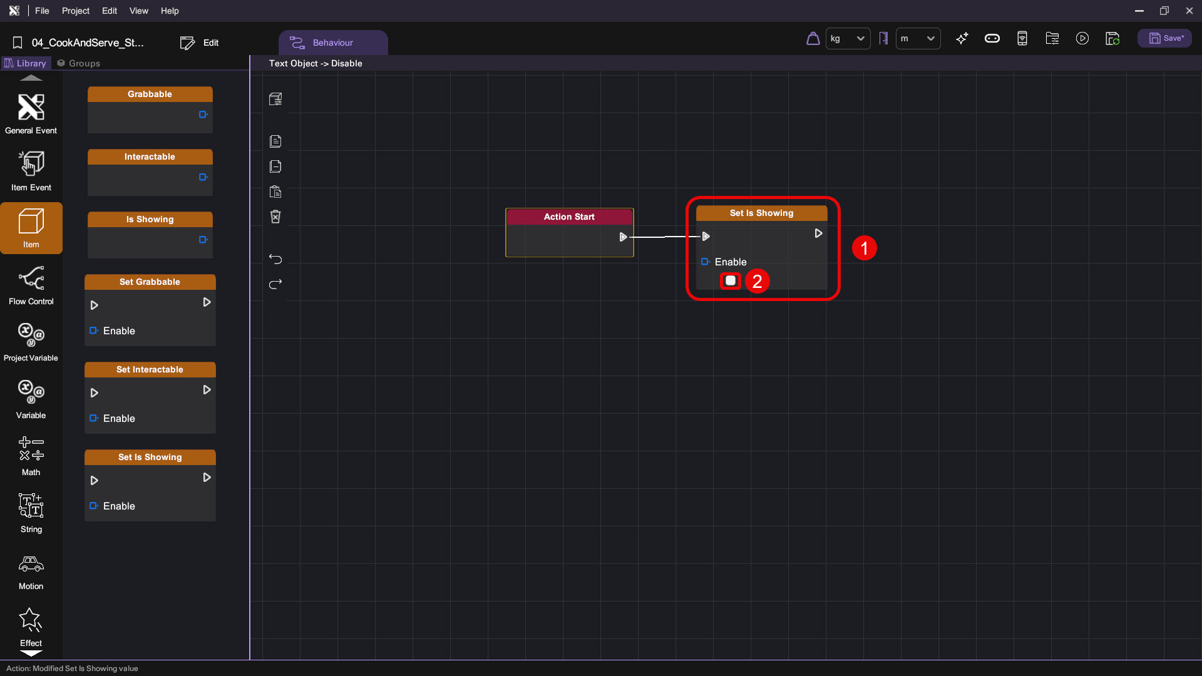
Task: Open the m length unit dropdown
Action: point(918,39)
